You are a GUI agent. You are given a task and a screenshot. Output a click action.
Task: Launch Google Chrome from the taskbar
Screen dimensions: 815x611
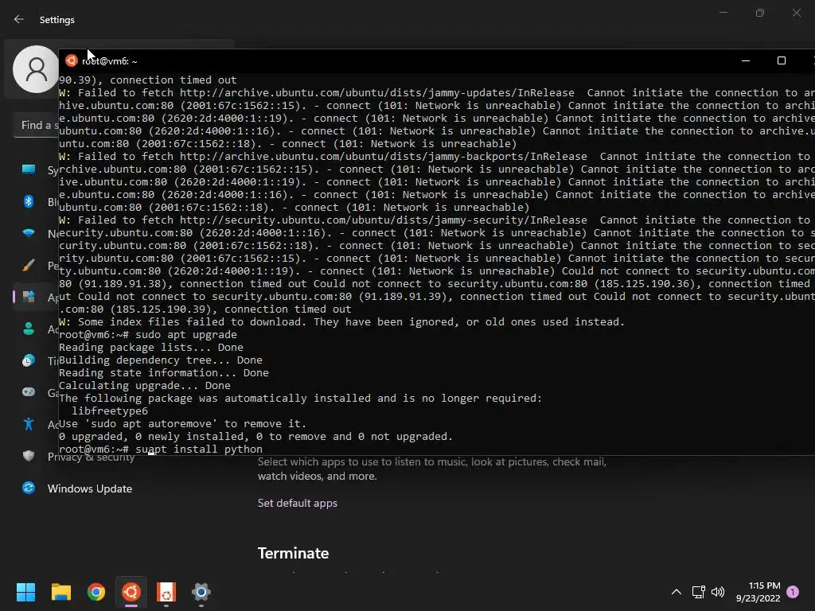click(x=96, y=592)
